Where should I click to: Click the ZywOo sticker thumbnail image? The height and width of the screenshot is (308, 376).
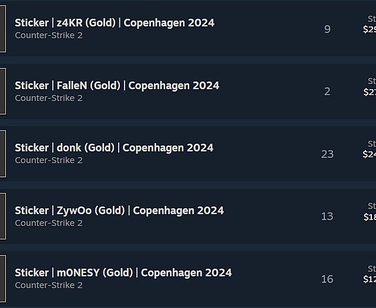[x=2, y=216]
